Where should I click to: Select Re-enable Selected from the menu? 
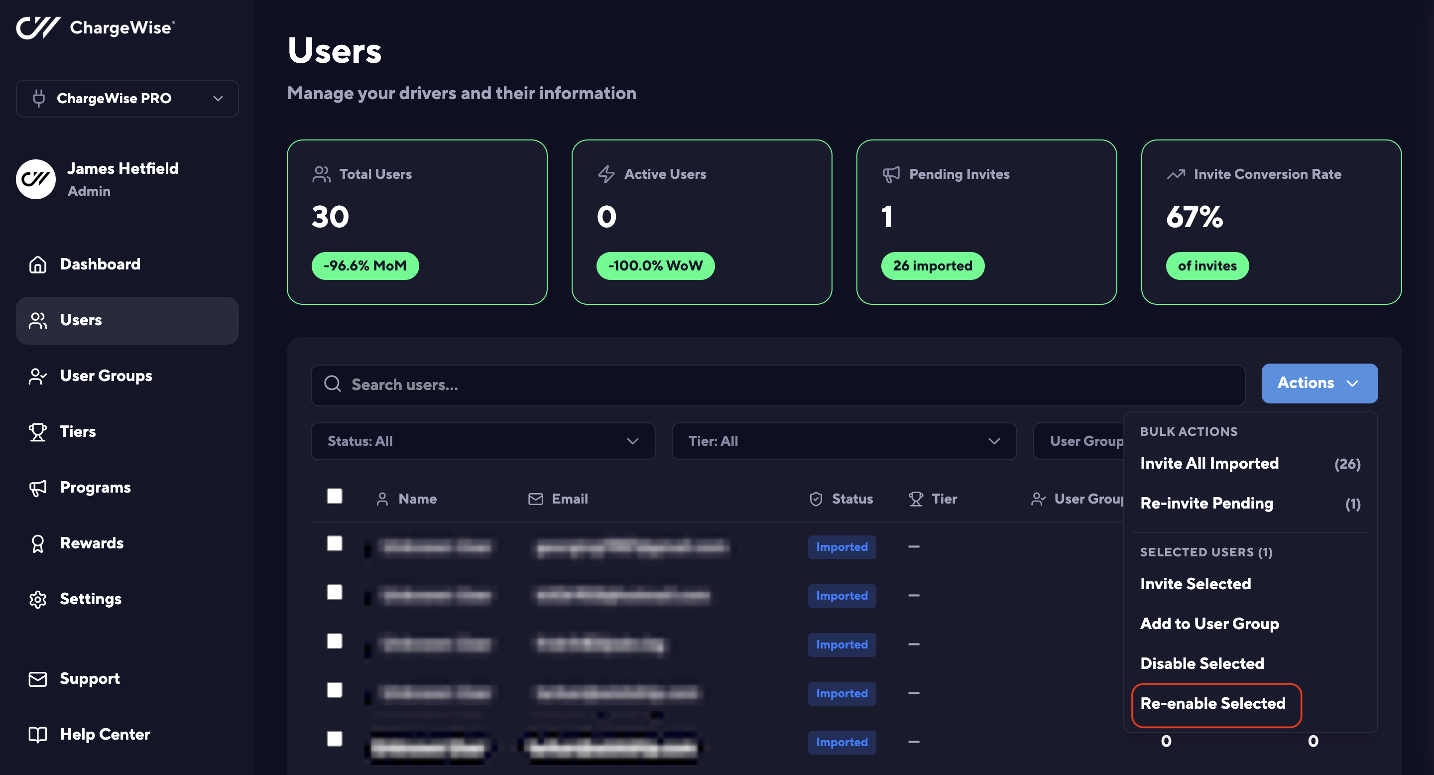(x=1212, y=704)
